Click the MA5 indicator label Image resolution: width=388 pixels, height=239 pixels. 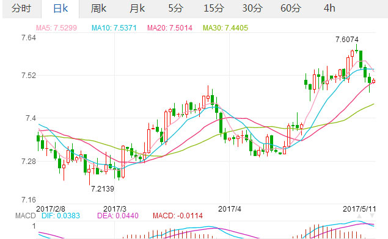pyautogui.click(x=56, y=27)
